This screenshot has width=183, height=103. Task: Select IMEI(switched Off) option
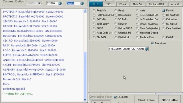pyautogui.click(x=138, y=15)
